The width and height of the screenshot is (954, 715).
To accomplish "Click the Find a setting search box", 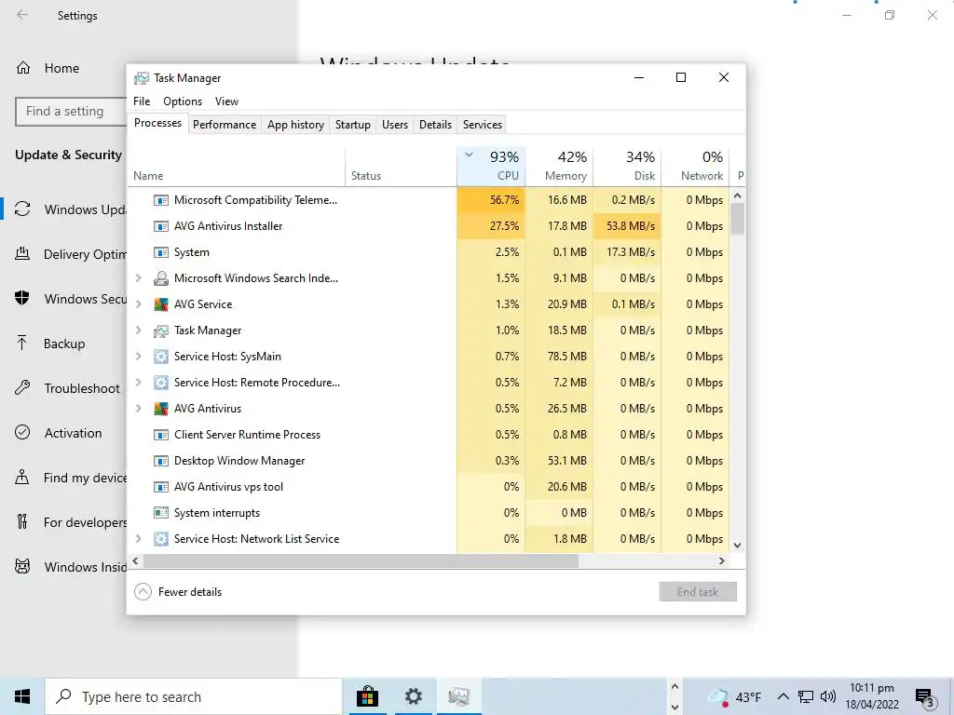I will [71, 112].
